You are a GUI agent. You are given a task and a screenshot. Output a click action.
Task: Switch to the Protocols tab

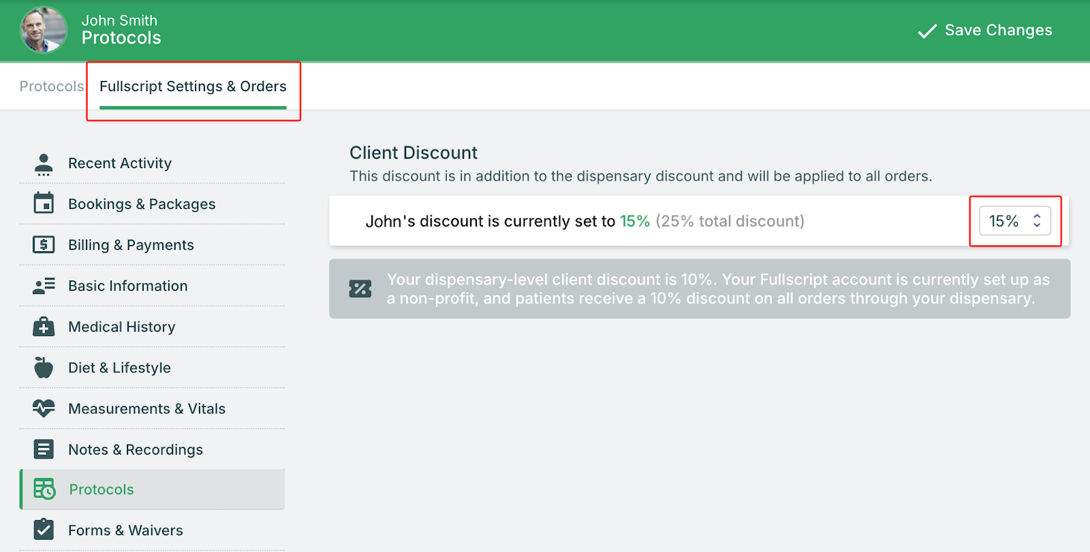coord(51,86)
